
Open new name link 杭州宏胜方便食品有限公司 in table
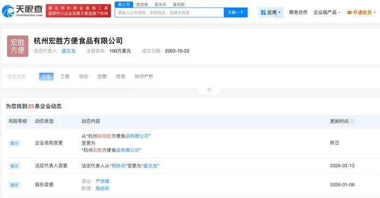coord(111,150)
